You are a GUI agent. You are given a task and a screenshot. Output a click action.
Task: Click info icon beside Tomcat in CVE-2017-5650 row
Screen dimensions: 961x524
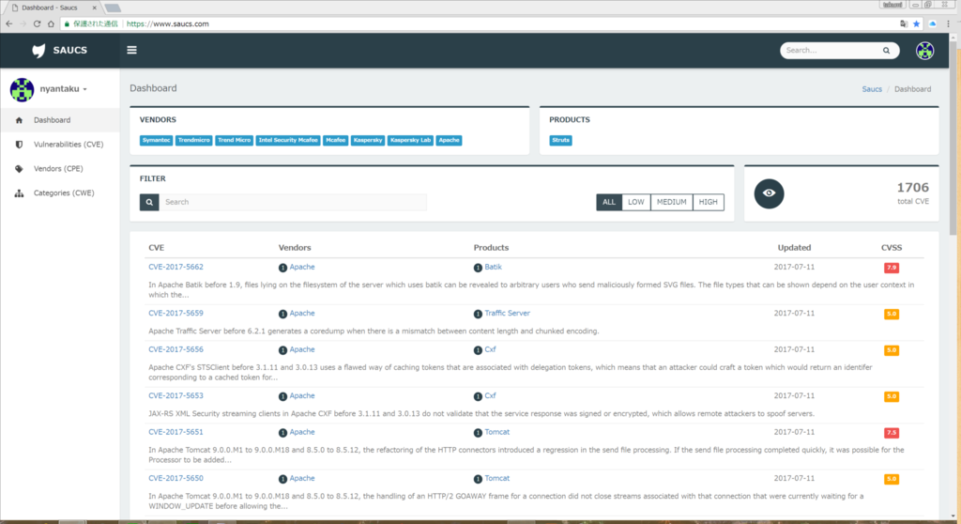point(478,479)
